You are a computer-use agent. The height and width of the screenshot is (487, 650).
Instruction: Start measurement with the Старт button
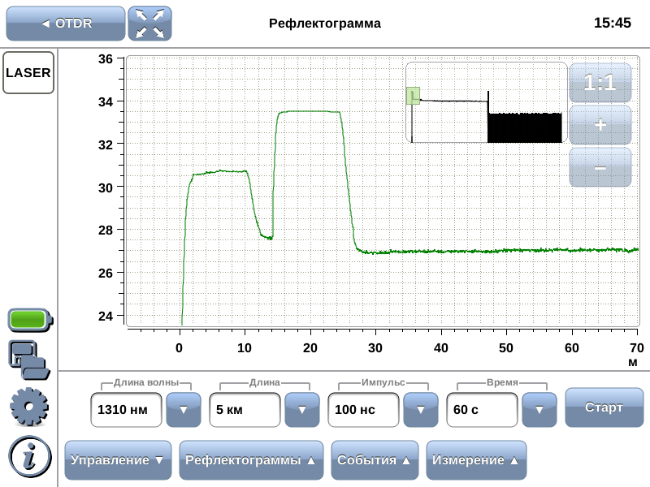604,407
